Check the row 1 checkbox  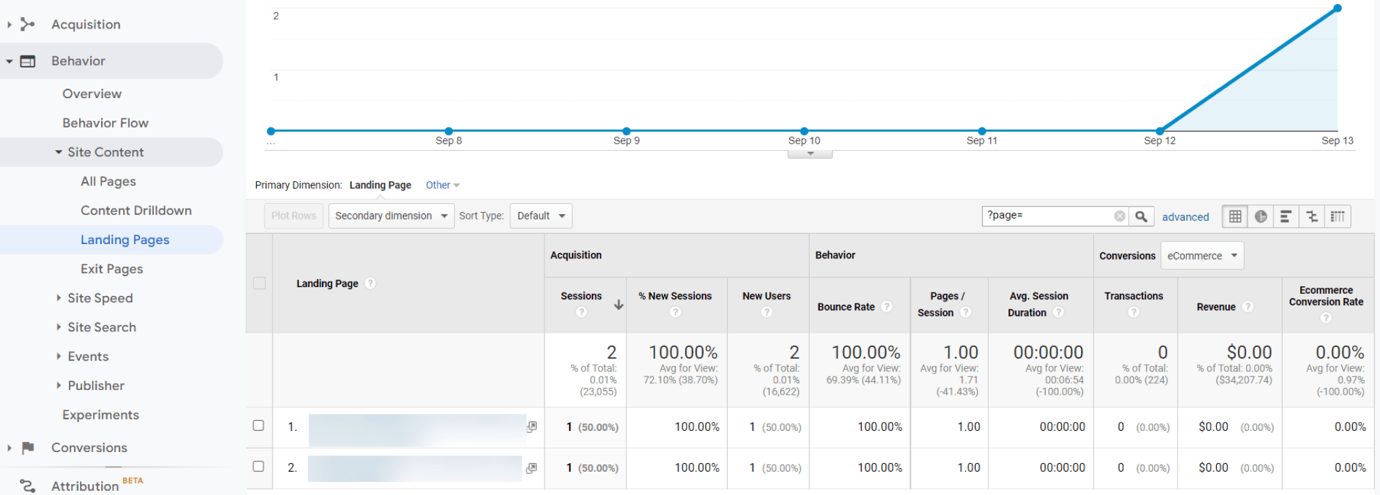258,425
